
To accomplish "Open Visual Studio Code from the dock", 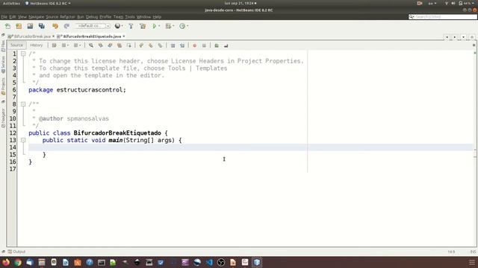I will tap(209, 262).
